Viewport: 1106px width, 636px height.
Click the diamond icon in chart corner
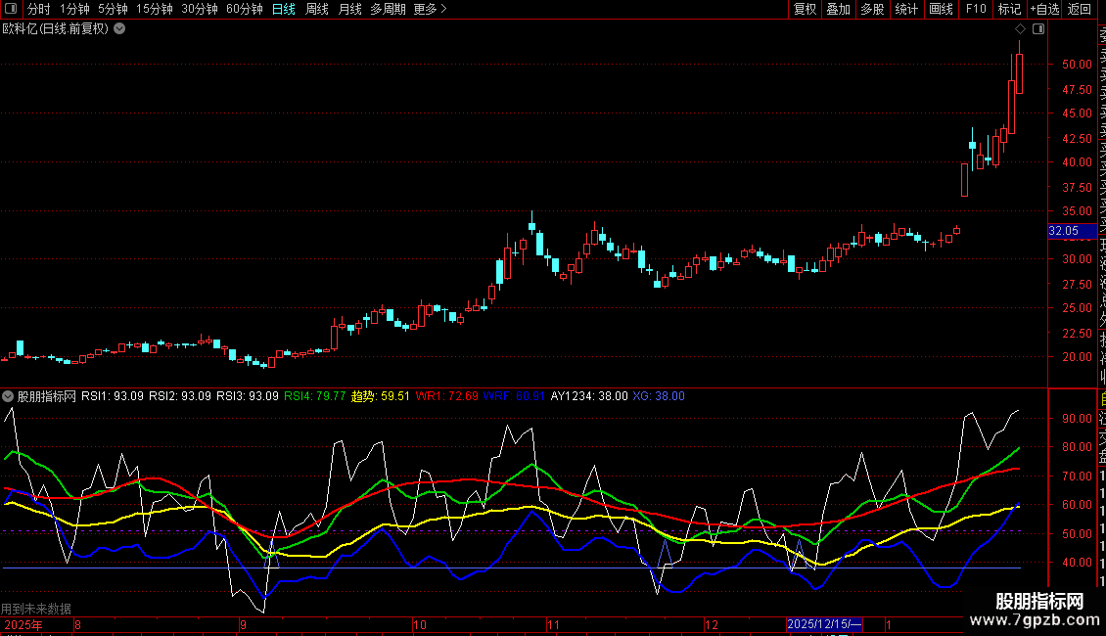coord(1020,29)
